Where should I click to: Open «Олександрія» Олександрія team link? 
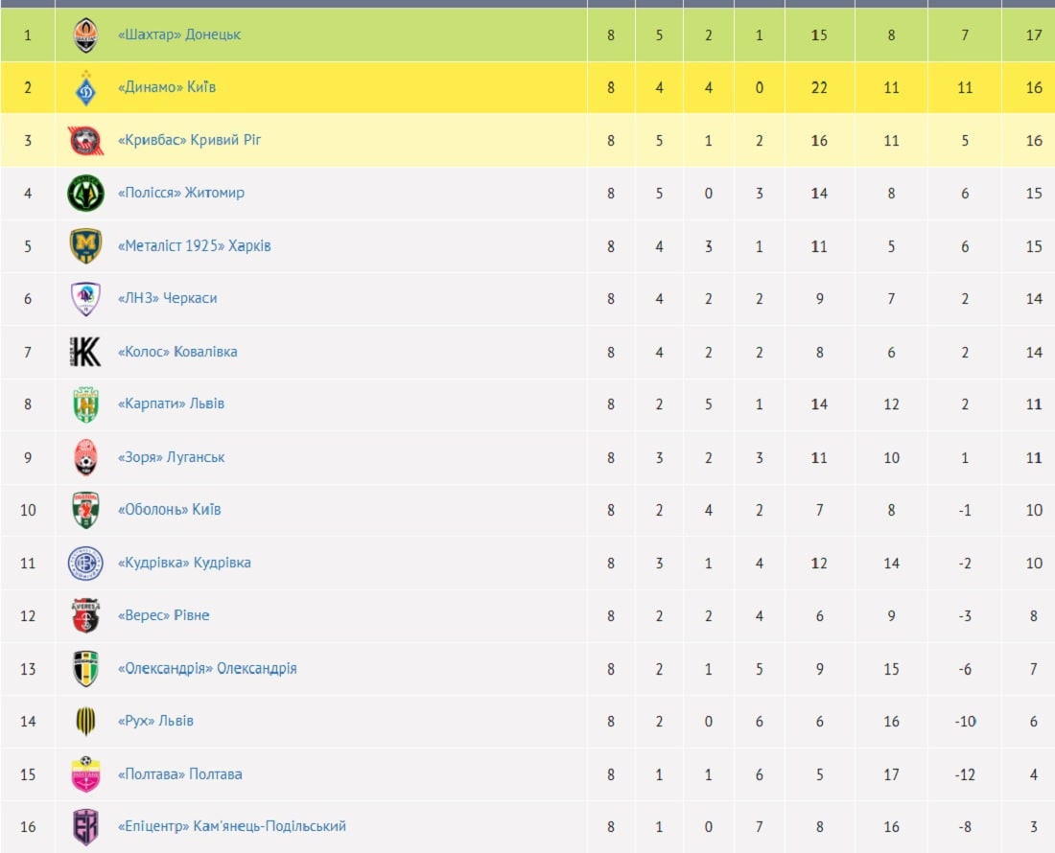pyautogui.click(x=206, y=668)
